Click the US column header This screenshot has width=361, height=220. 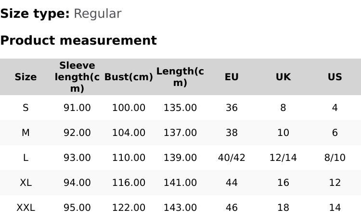coord(335,77)
